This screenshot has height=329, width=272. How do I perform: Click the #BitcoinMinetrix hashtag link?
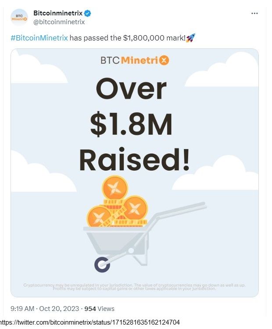point(39,38)
